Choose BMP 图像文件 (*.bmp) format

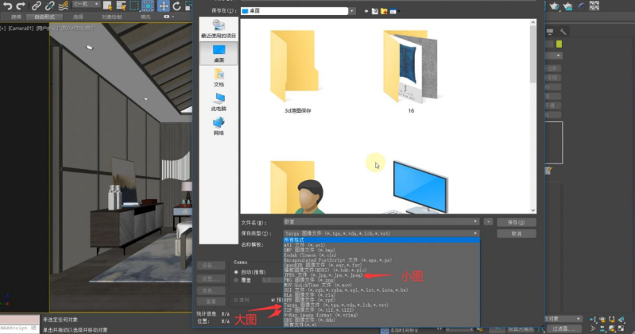pos(381,250)
